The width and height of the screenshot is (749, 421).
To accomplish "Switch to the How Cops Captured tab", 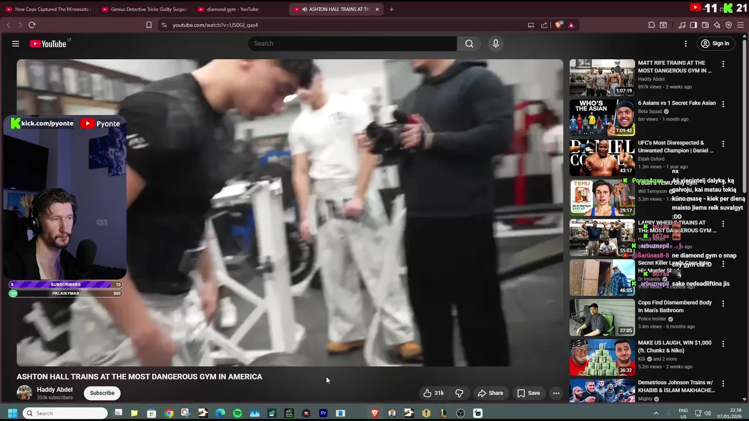I will (47, 9).
